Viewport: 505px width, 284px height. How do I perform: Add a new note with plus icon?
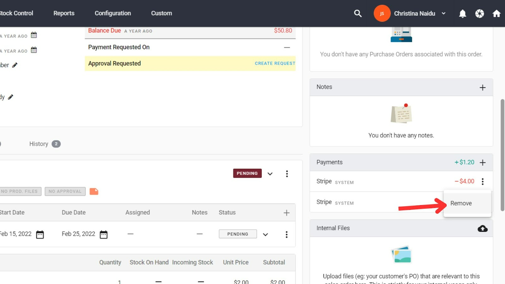point(483,87)
